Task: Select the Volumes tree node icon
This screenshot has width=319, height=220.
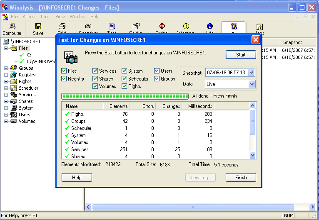Action: point(14,121)
